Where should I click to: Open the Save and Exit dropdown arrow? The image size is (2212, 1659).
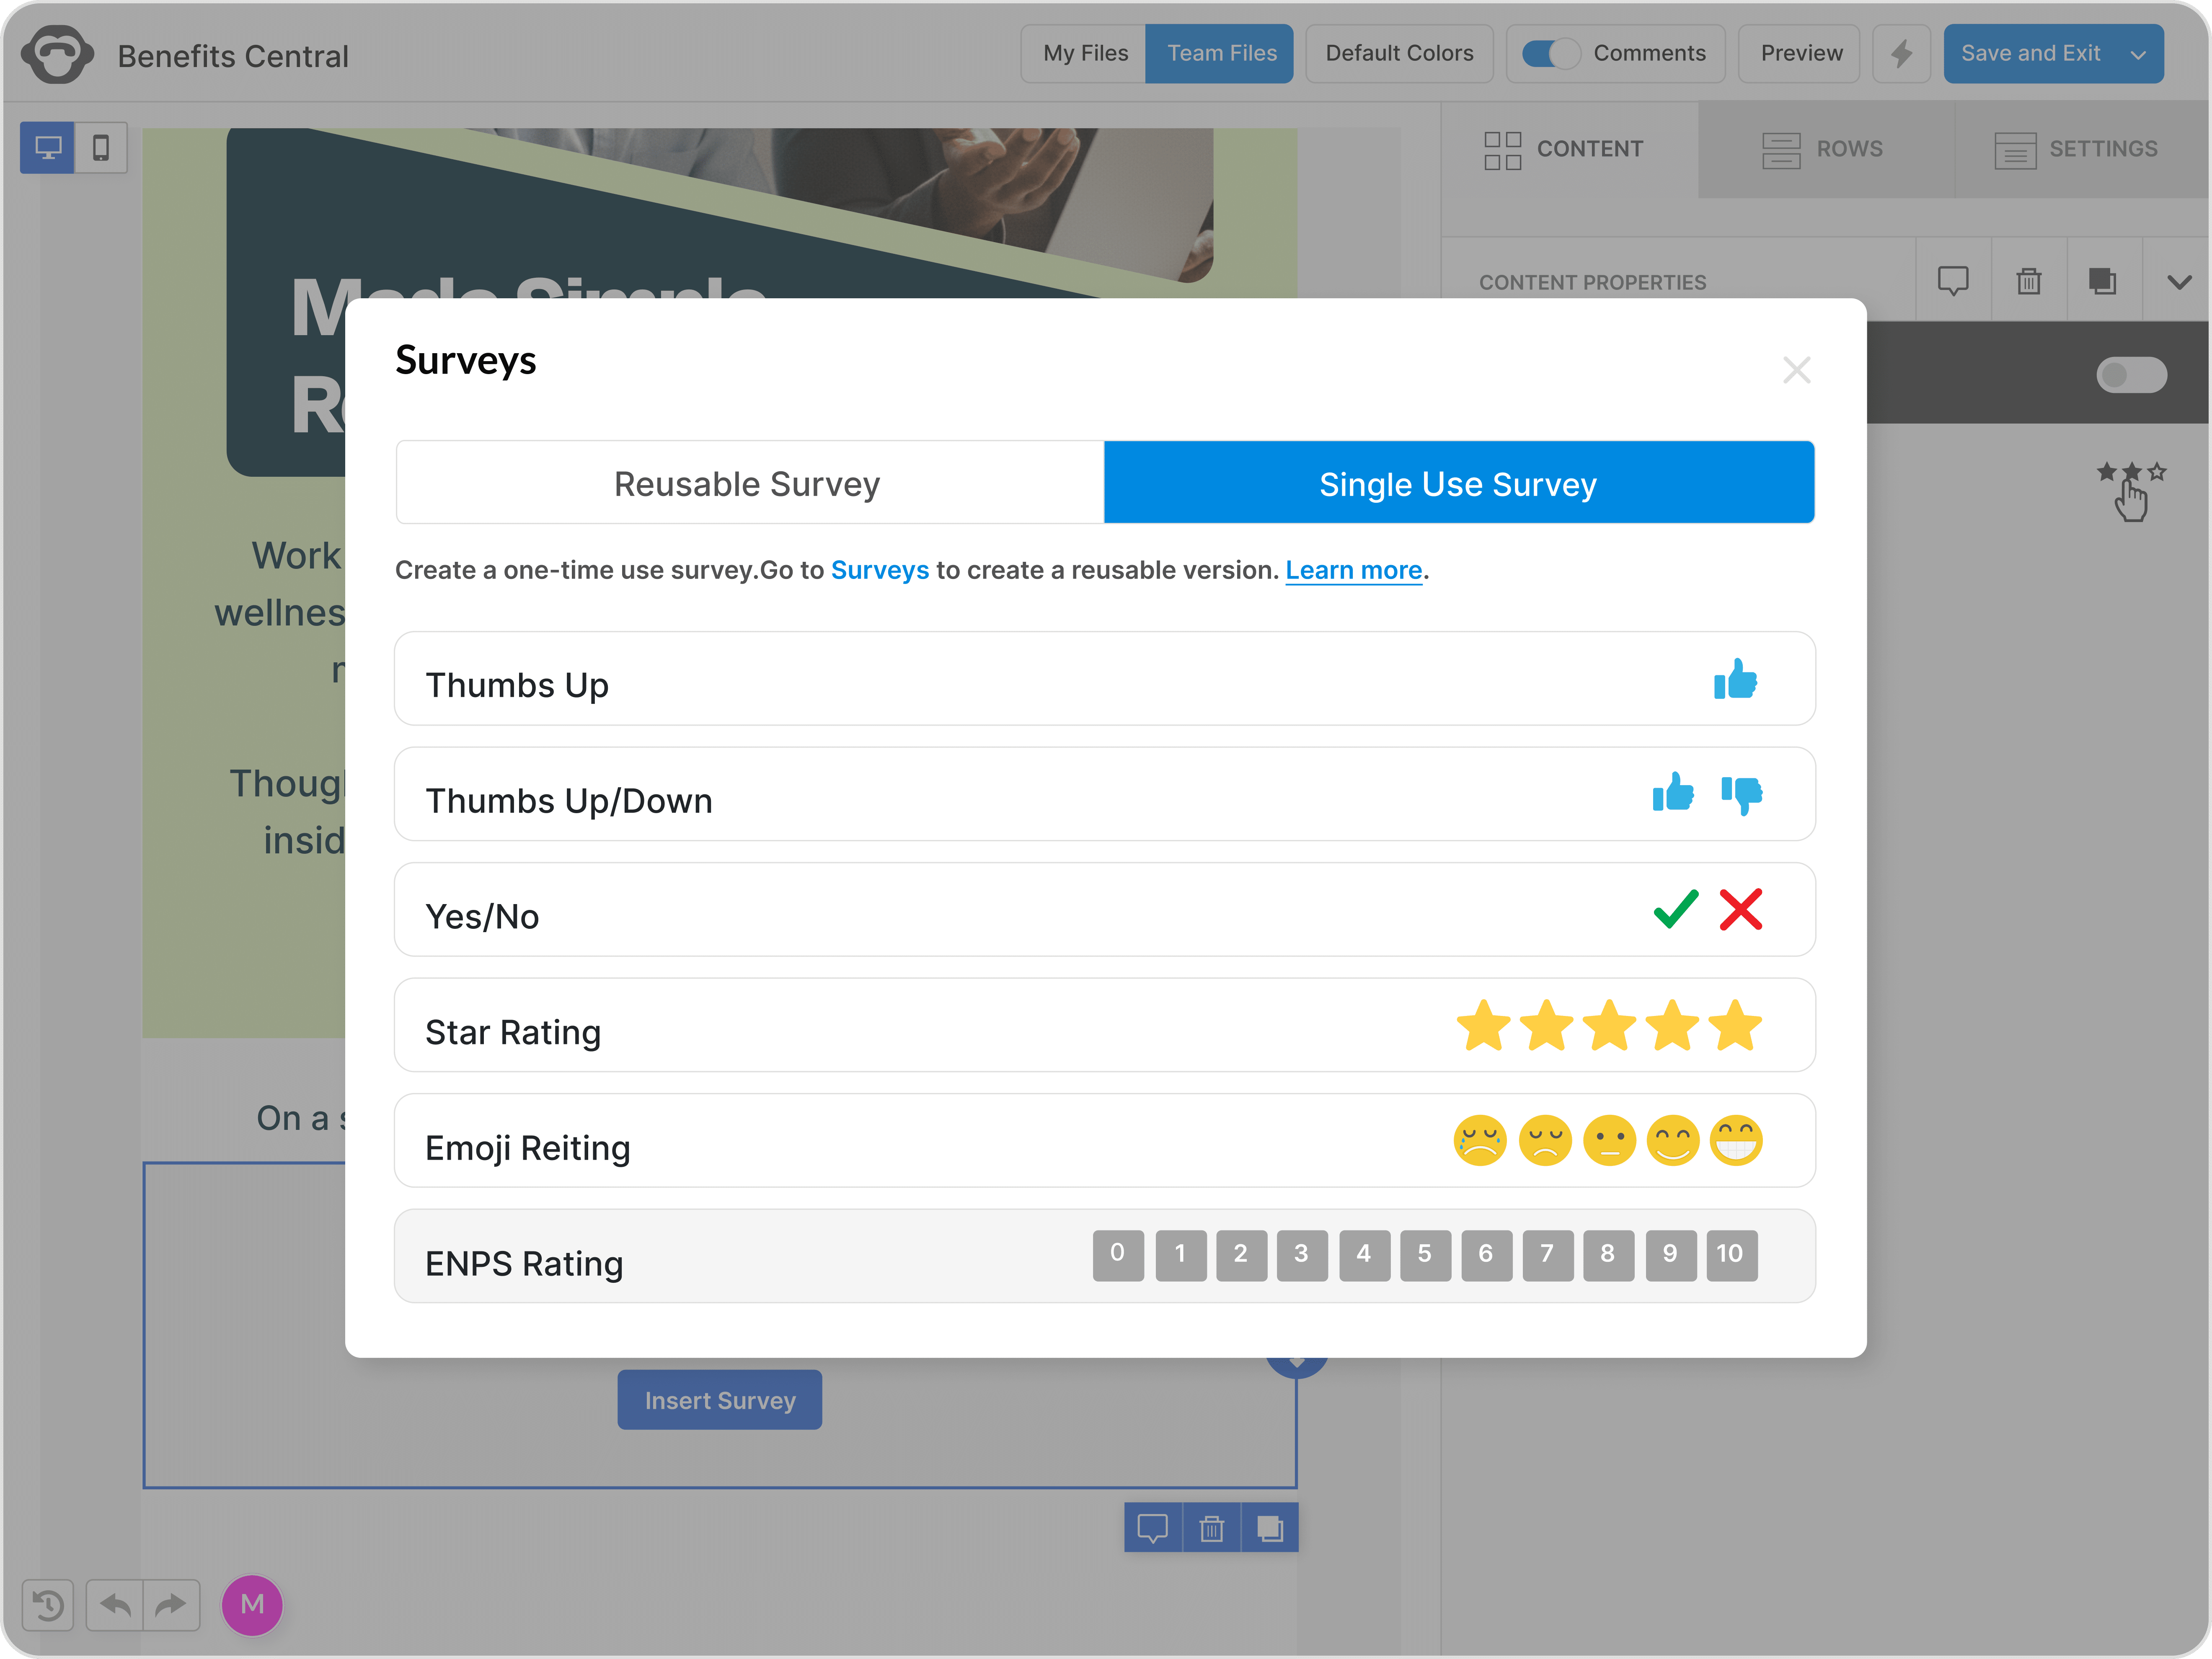click(2138, 53)
